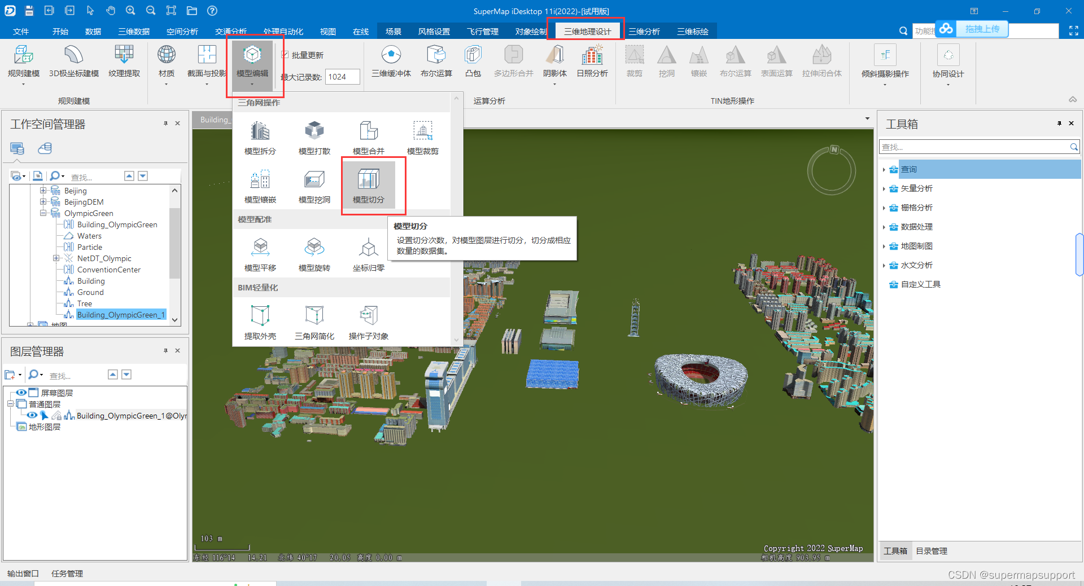Open the 模型编辑 dropdown button
The height and width of the screenshot is (586, 1084).
pos(252,65)
